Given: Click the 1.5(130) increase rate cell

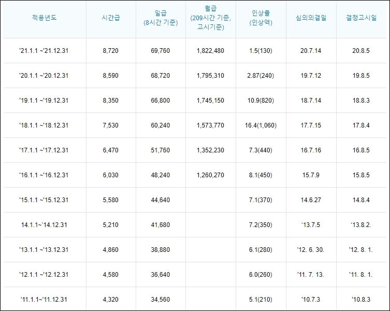Looking at the screenshot, I should click(261, 51).
